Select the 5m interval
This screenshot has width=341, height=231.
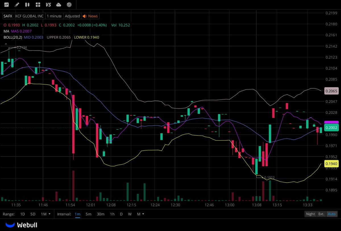(x=88, y=214)
